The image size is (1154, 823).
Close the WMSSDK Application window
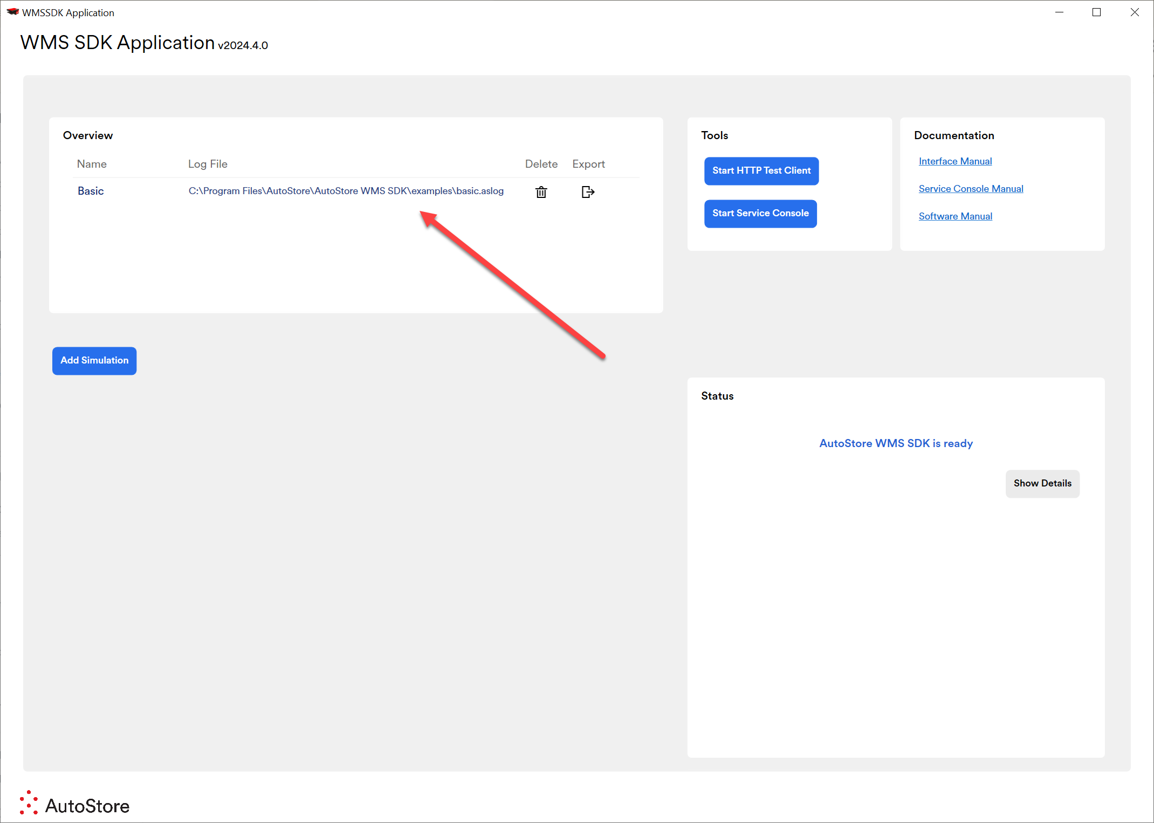click(x=1135, y=12)
